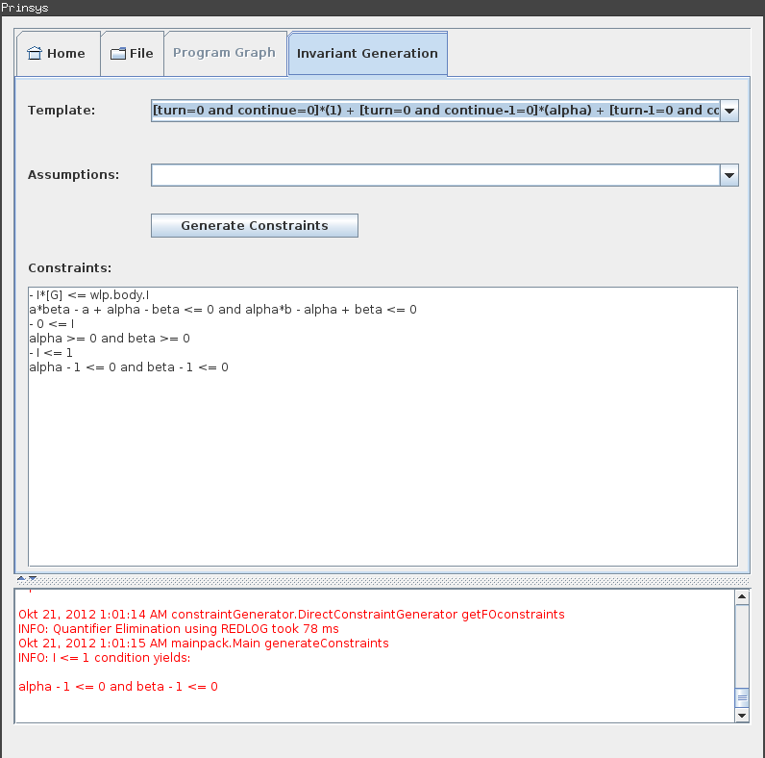Screen dimensions: 765x758
Task: Expand split pane using down arrow
Action: click(x=33, y=578)
